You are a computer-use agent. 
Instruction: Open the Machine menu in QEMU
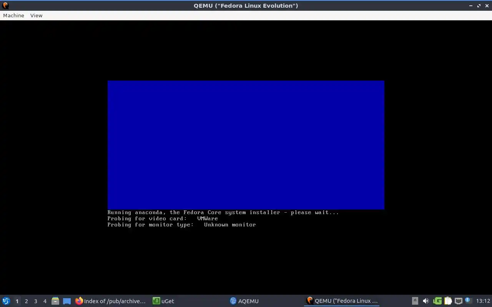point(13,15)
